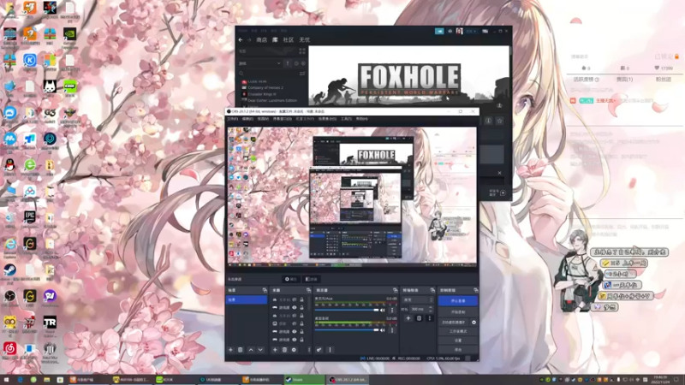Remove the scene transition with the trash icon
This screenshot has height=385, width=685.
coord(419,318)
